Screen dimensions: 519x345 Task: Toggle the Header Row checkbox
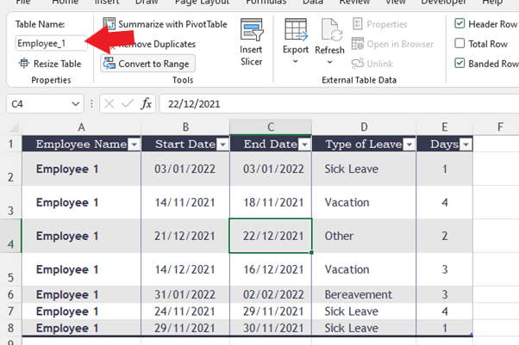coord(460,23)
